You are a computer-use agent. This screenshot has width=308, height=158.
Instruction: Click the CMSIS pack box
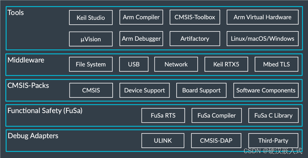[x=91, y=90]
